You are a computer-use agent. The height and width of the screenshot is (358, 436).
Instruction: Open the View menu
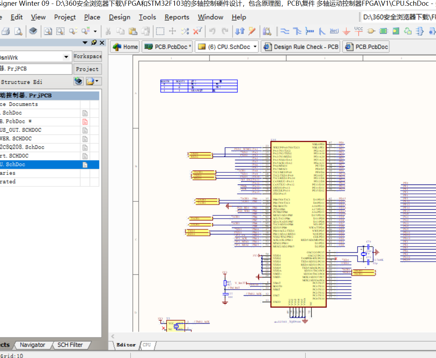(38, 17)
